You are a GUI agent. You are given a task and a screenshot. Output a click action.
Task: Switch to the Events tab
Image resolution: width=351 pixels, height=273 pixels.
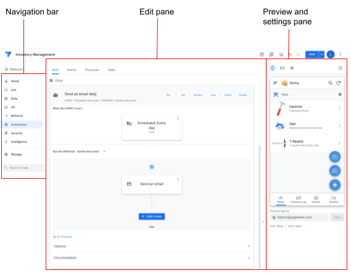pyautogui.click(x=72, y=70)
